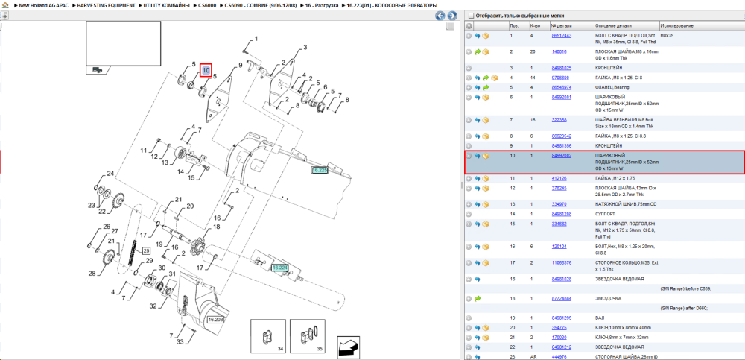Click the package icon for part 86512443
Screen dimensions: 745x360
(x=486, y=36)
